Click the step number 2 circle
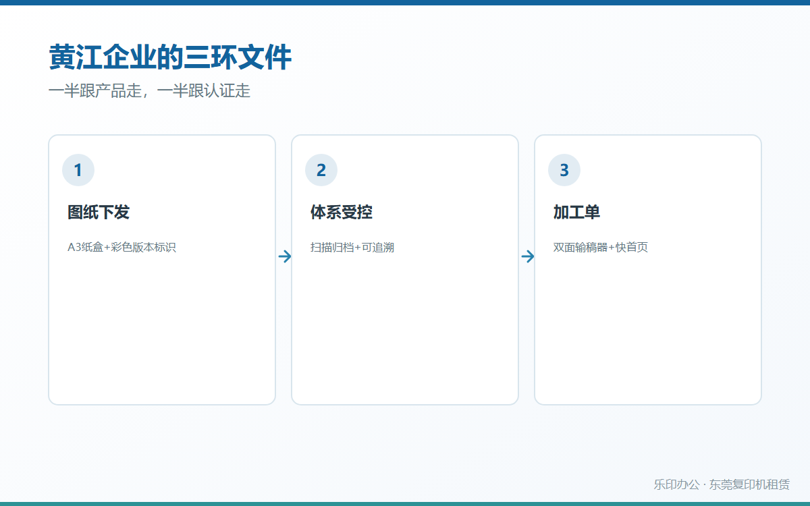 (321, 170)
